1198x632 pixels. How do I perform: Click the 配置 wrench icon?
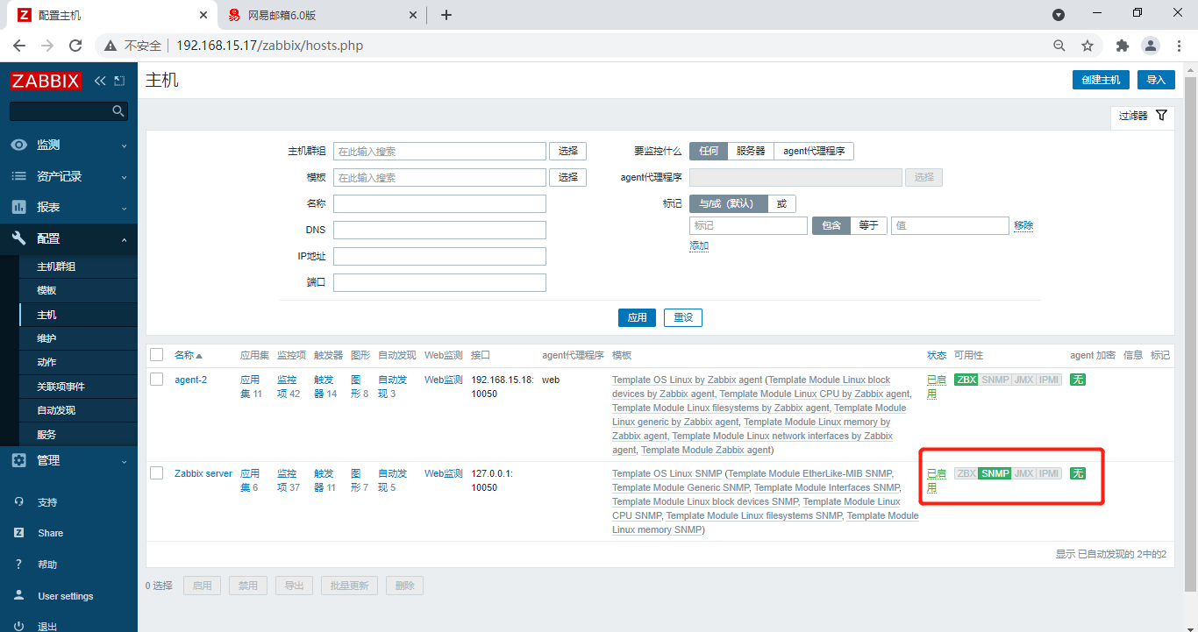tap(19, 238)
